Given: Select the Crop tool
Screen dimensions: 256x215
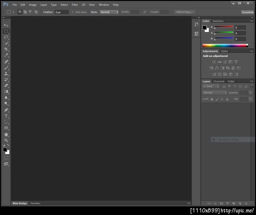Looking at the screenshot, I should pos(6,49).
